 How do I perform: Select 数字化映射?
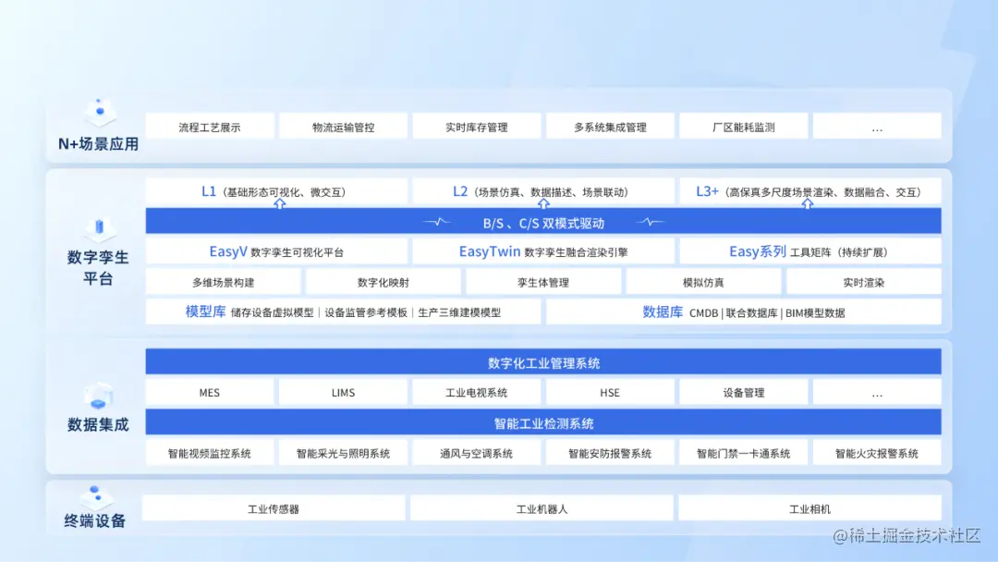[x=383, y=282]
